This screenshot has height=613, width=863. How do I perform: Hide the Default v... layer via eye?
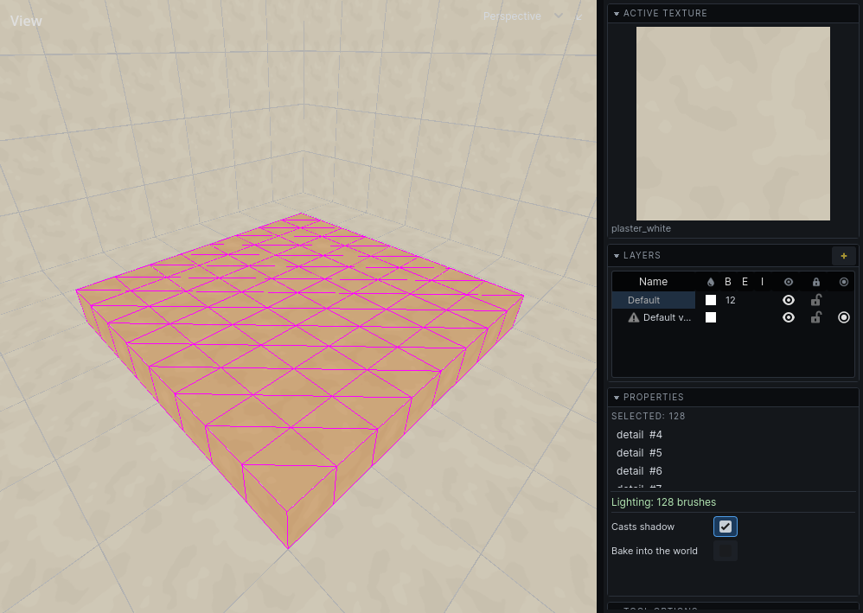coord(789,317)
